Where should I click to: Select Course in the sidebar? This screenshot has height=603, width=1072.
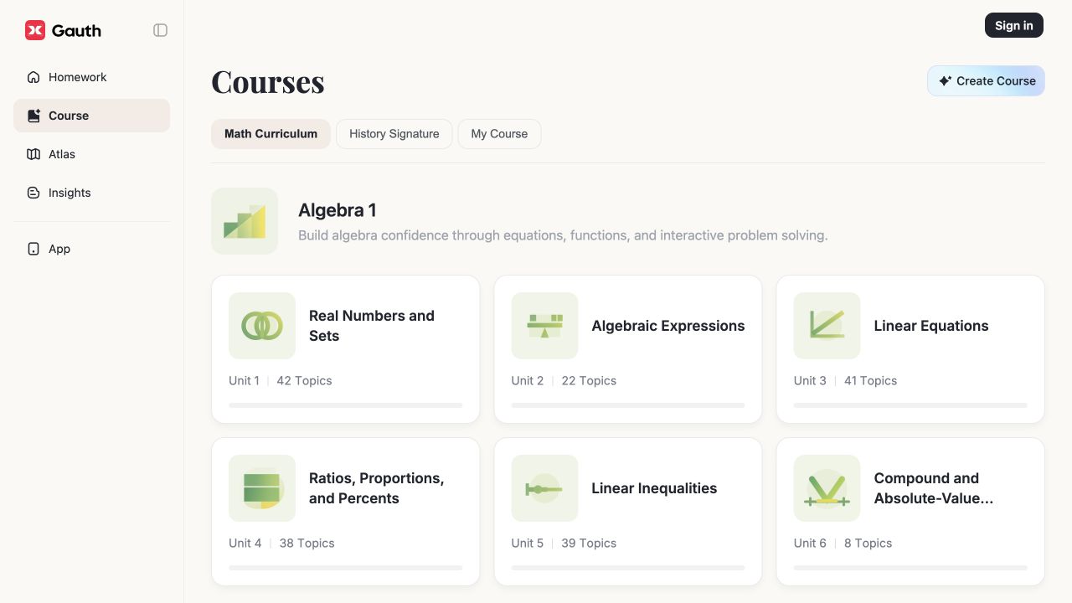click(x=91, y=116)
